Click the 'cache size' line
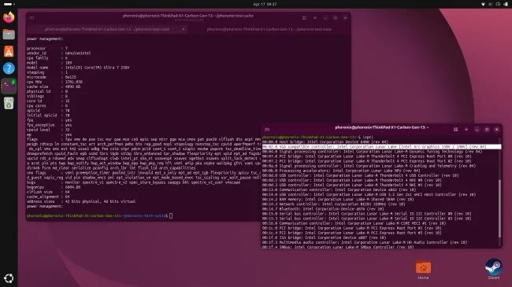This screenshot has height=287, width=512. [x=54, y=86]
